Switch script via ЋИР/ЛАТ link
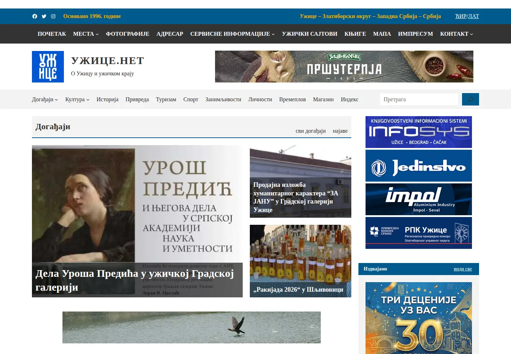511x354 pixels. point(467,16)
